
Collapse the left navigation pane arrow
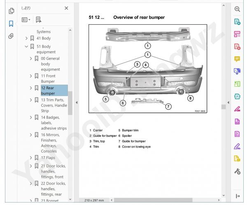point(77,103)
